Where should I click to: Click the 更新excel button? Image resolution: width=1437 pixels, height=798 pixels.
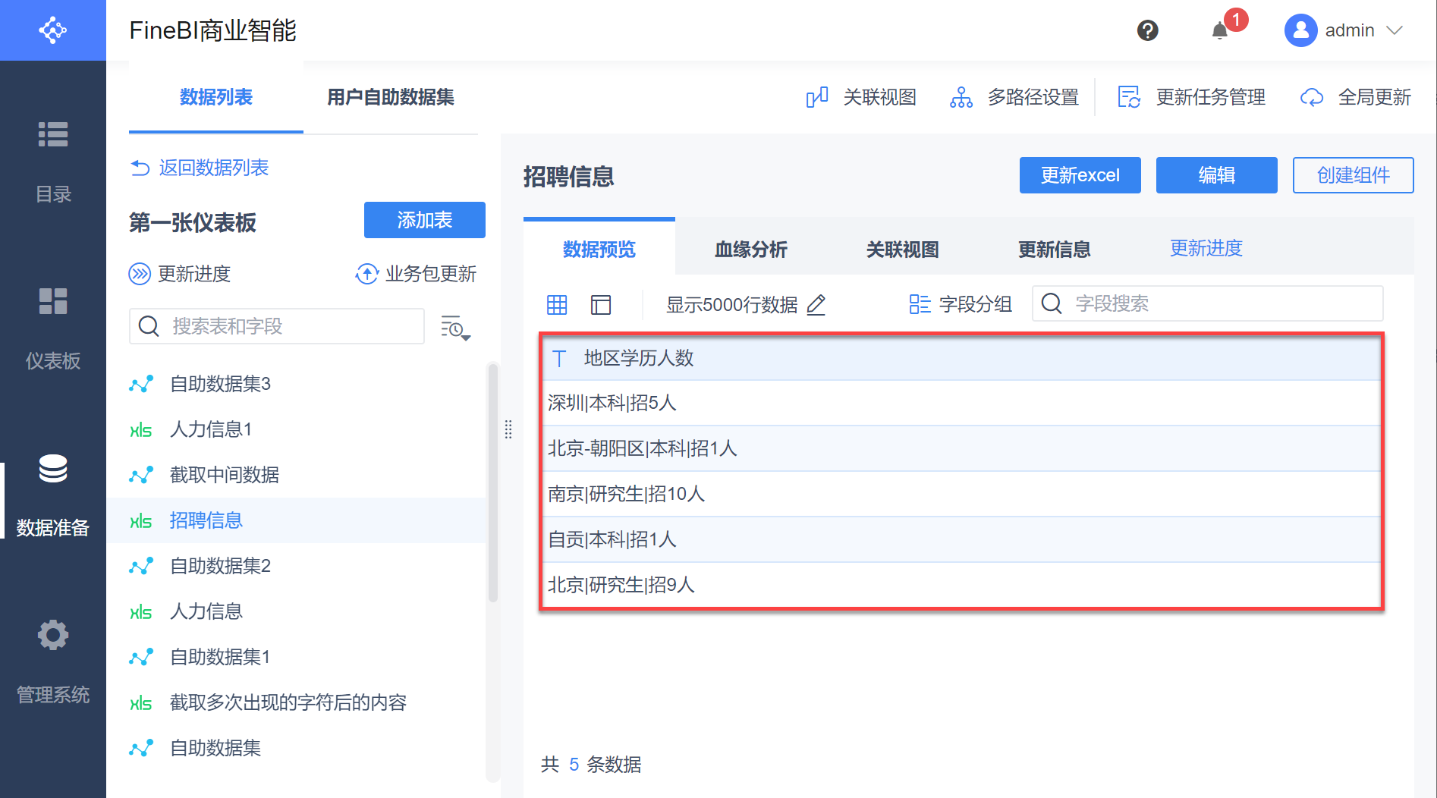(1080, 175)
